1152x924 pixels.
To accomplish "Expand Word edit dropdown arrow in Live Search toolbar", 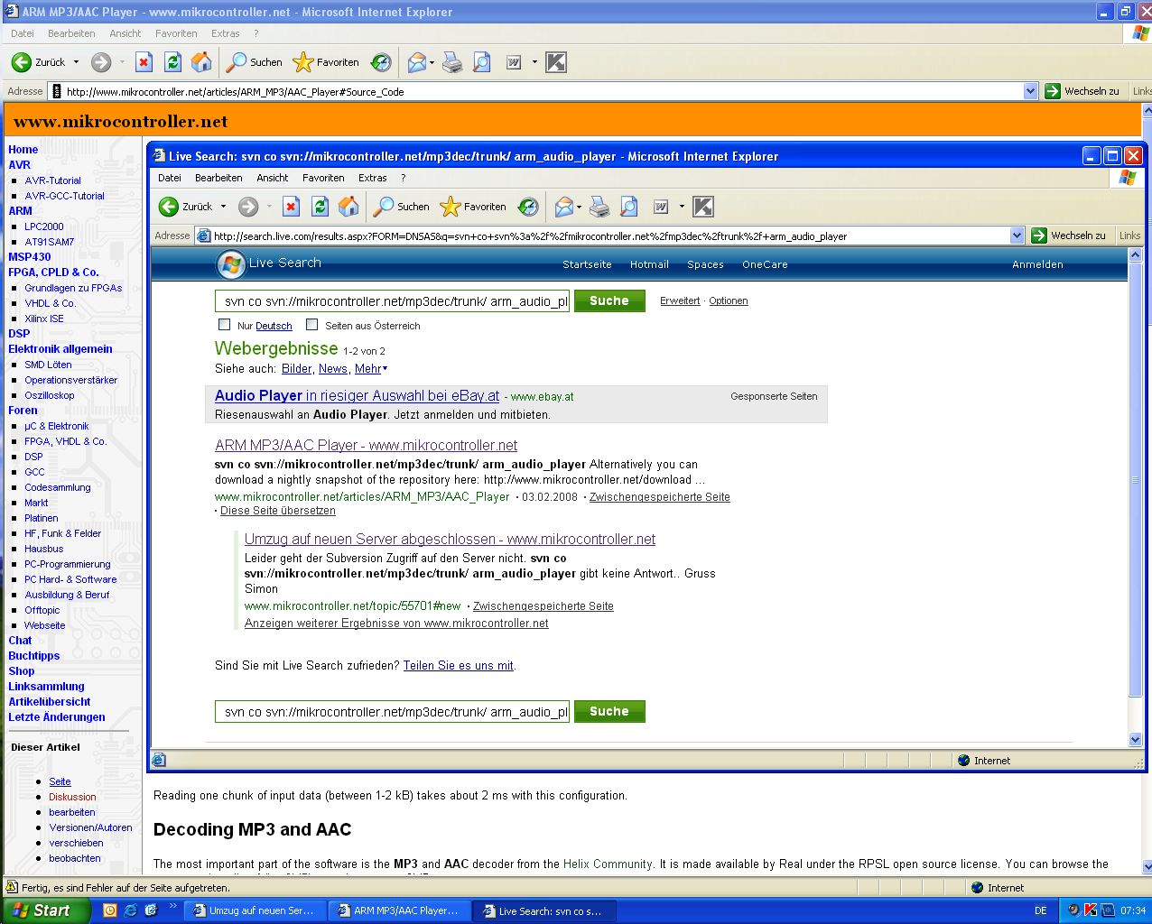I will pyautogui.click(x=682, y=207).
